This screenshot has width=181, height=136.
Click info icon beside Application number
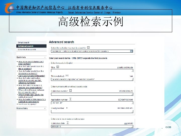(x=70, y=99)
